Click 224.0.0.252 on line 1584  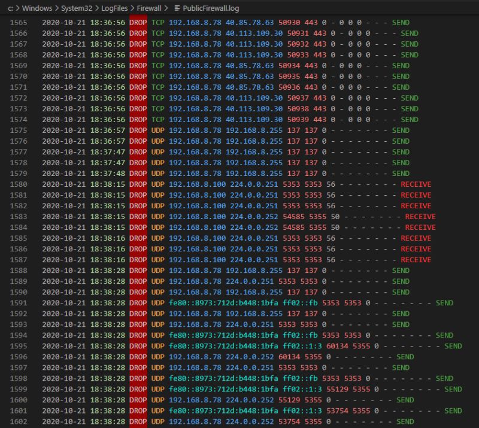click(x=254, y=227)
